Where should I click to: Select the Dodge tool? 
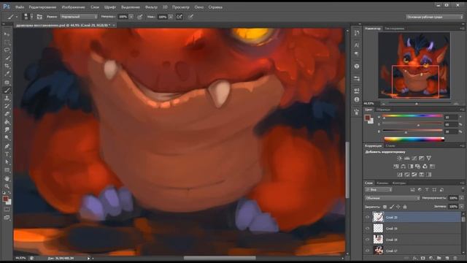pos(7,138)
